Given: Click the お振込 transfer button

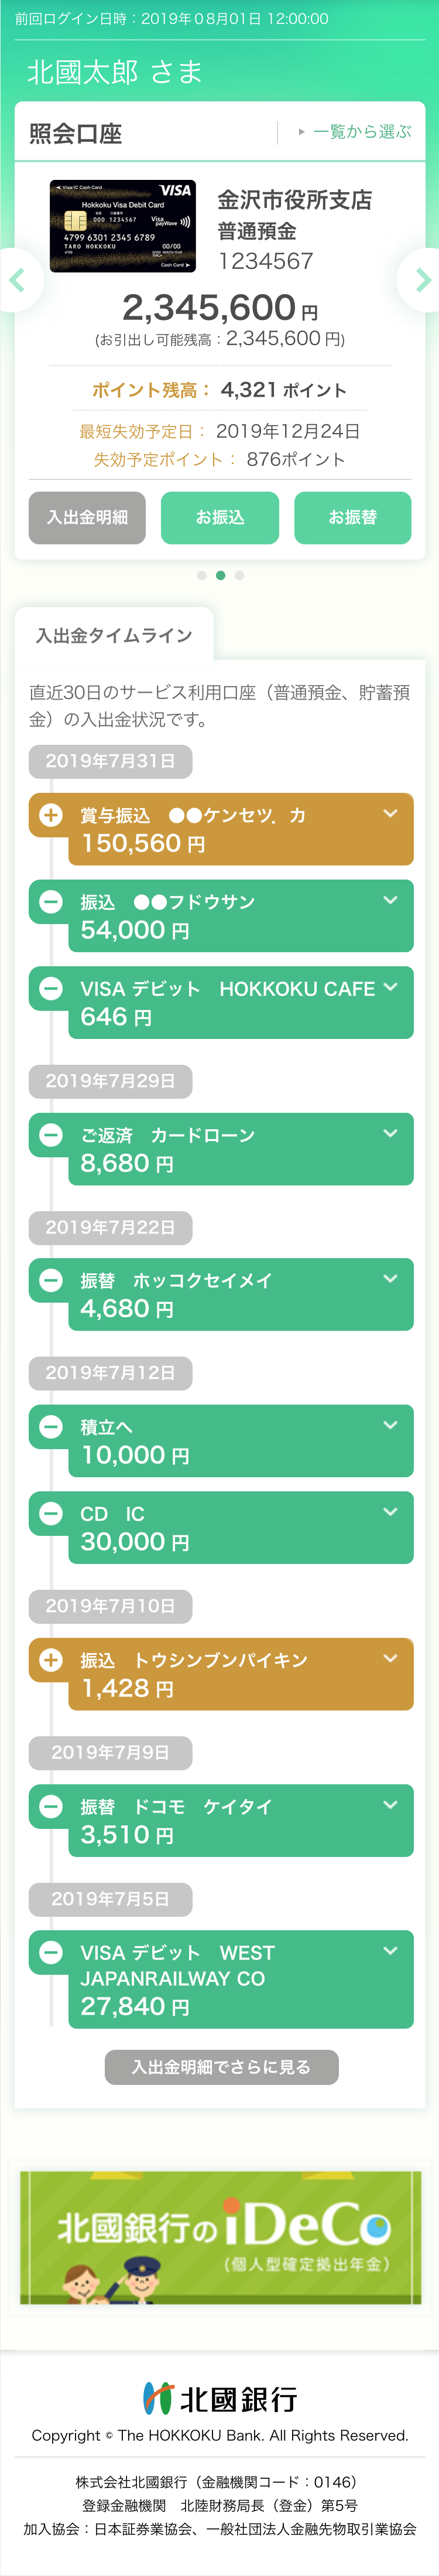Looking at the screenshot, I should (x=220, y=517).
